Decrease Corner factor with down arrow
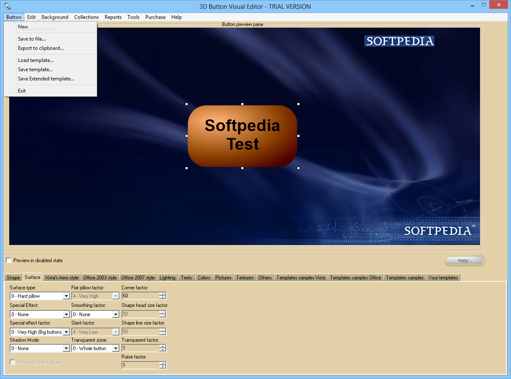 tap(163, 297)
